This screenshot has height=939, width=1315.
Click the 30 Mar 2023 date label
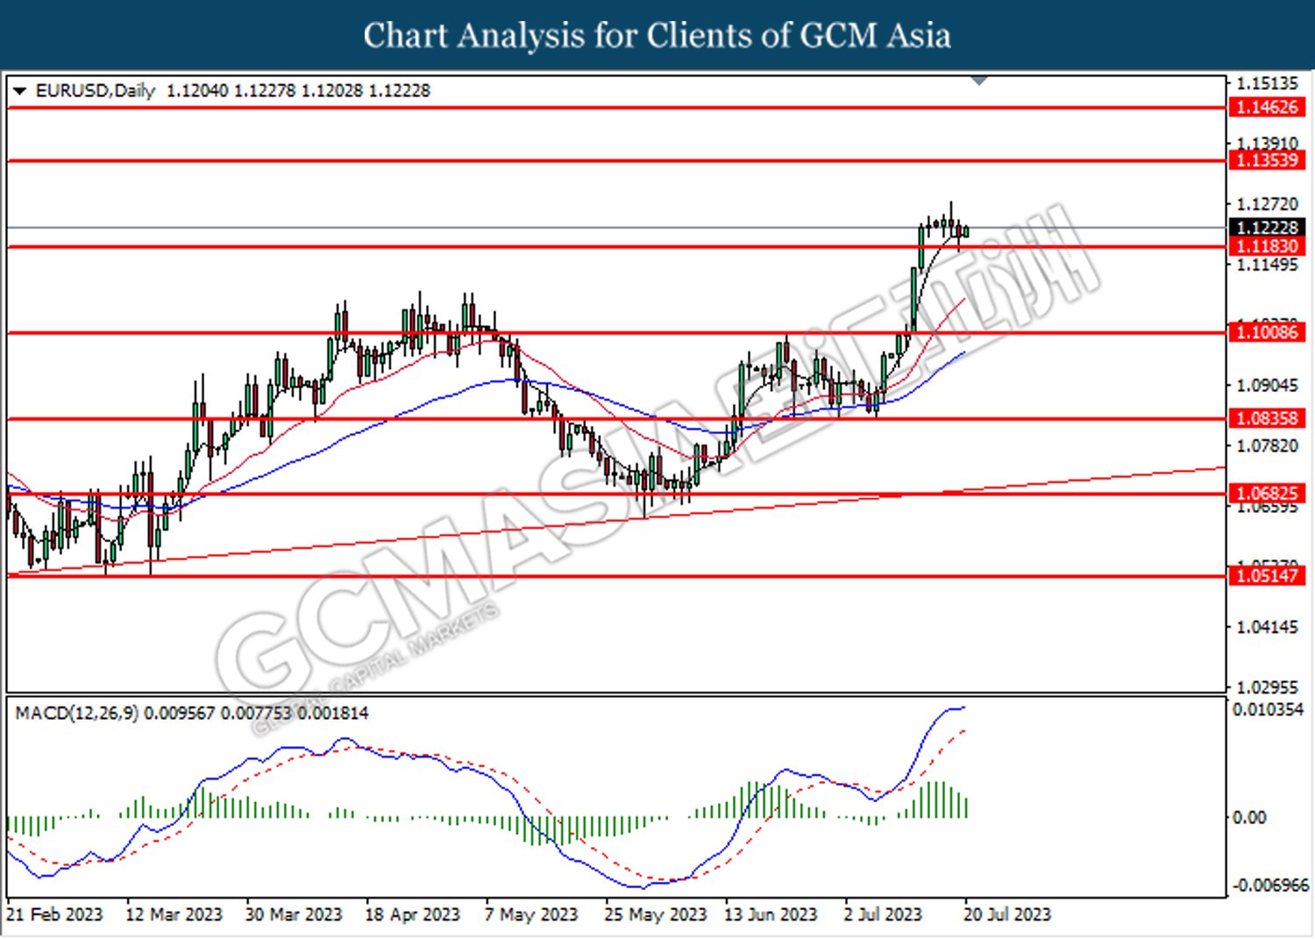point(294,914)
